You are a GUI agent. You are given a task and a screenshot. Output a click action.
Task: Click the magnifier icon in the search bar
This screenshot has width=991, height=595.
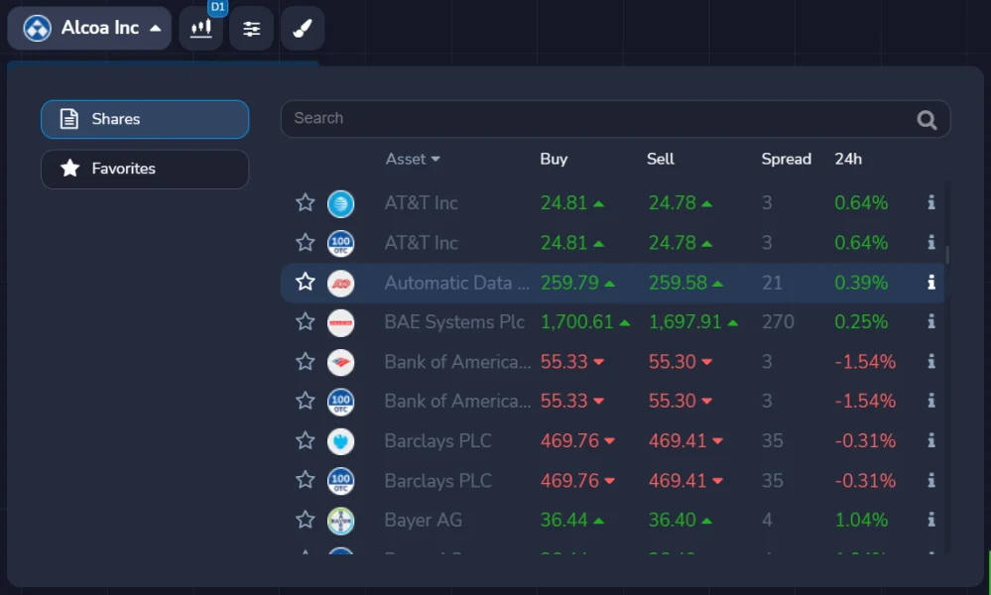(927, 120)
